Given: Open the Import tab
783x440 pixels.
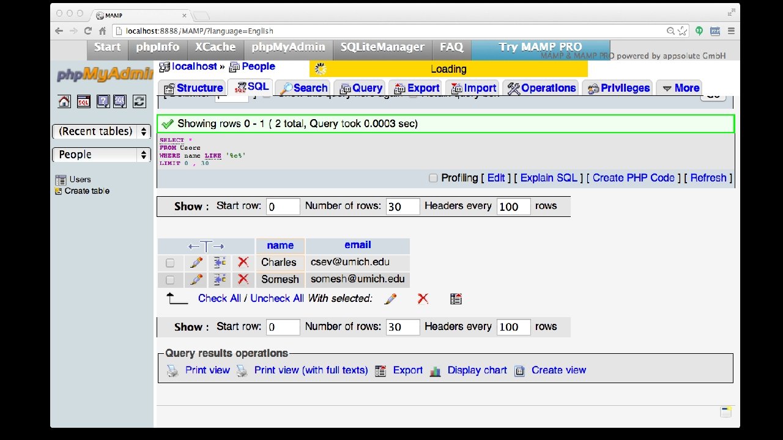Looking at the screenshot, I should pyautogui.click(x=473, y=88).
